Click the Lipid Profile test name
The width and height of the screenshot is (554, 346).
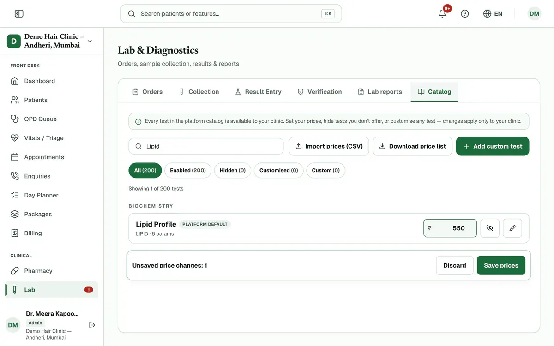tap(156, 224)
